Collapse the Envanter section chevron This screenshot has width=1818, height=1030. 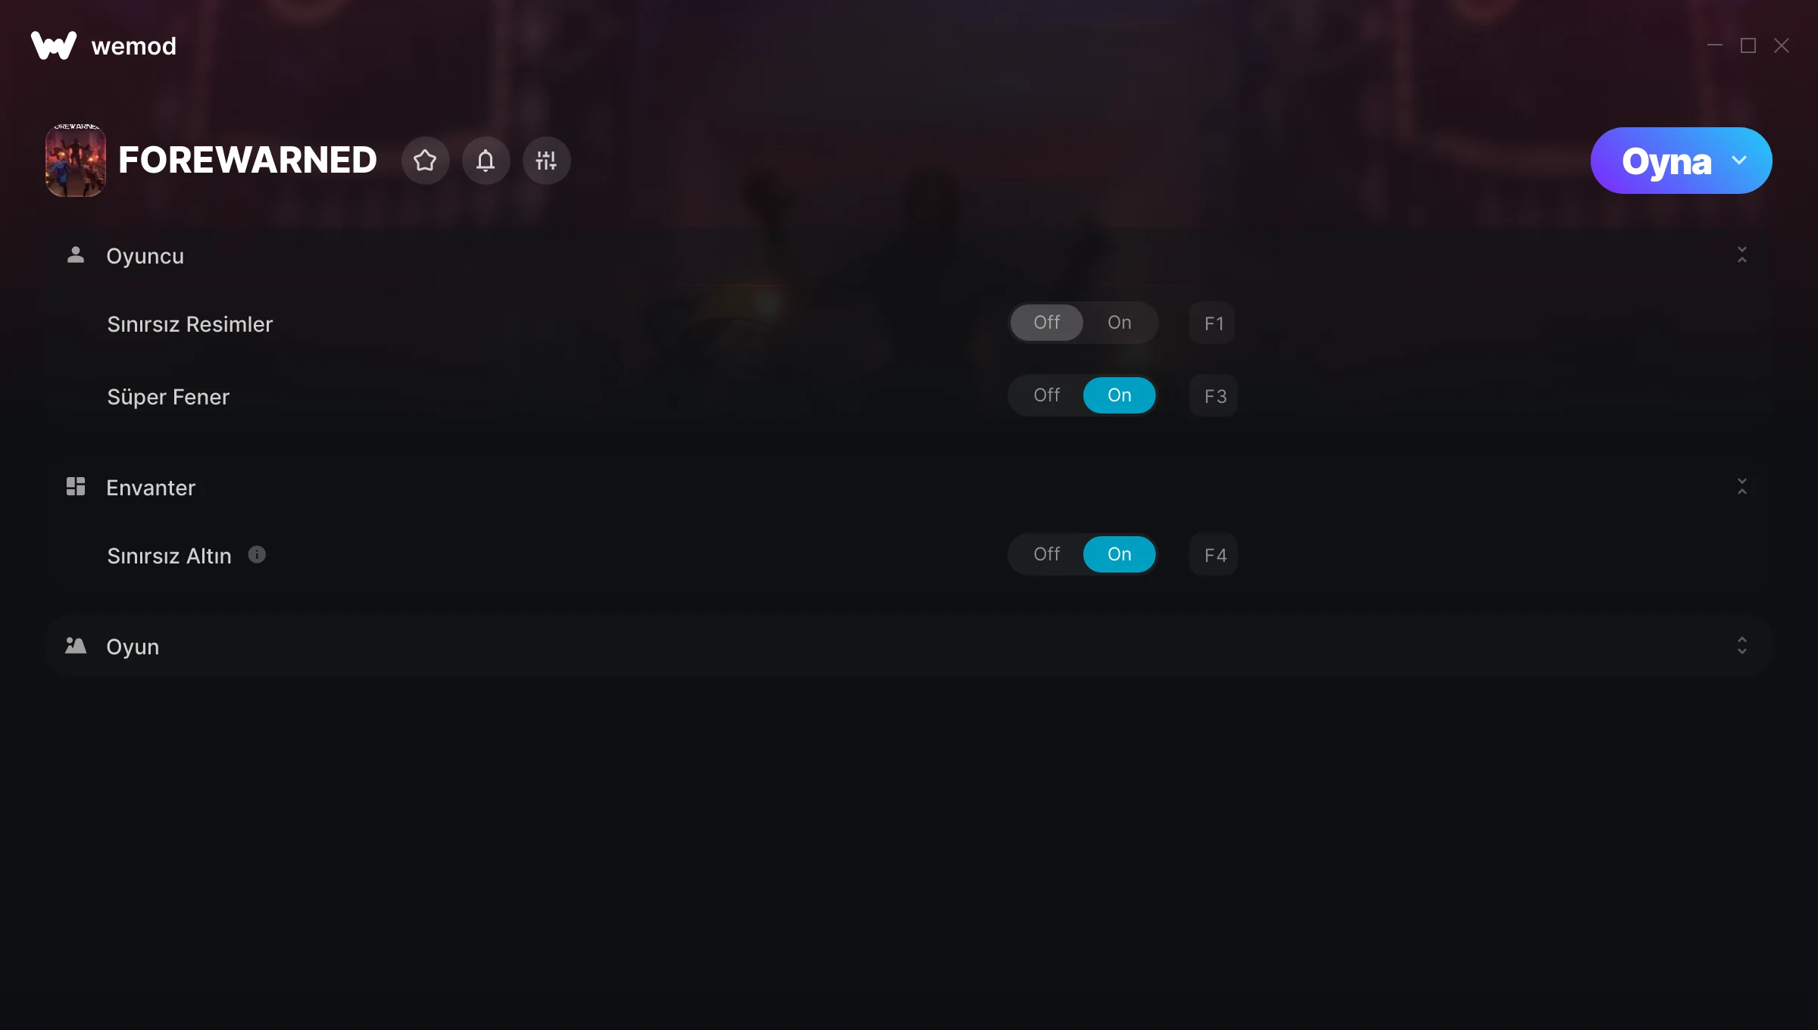pos(1742,486)
